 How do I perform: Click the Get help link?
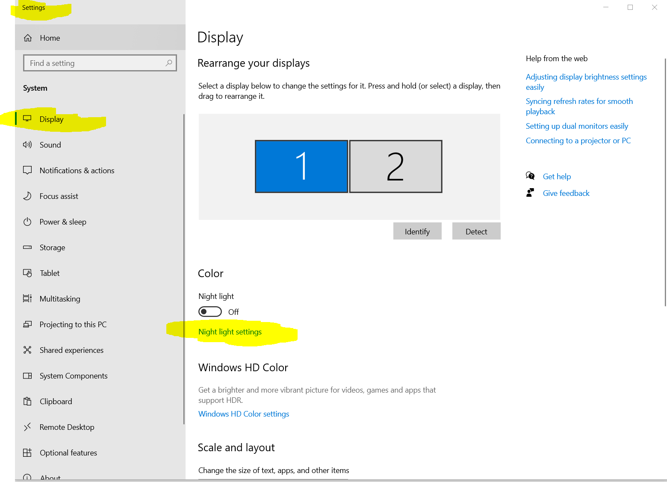point(557,176)
